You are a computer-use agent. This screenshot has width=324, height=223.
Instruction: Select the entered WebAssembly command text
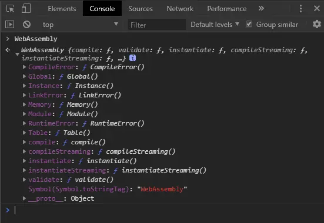(x=36, y=39)
